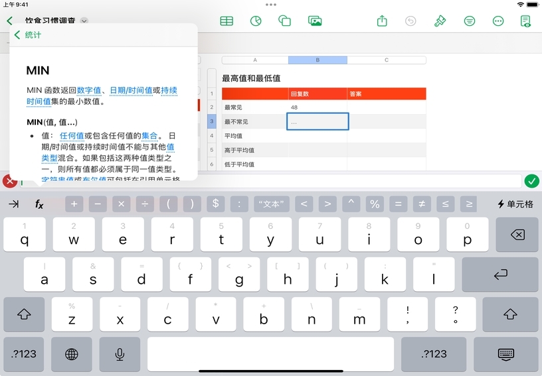Insert "文本" text token button
Screen dimensions: 542x376
click(x=272, y=204)
